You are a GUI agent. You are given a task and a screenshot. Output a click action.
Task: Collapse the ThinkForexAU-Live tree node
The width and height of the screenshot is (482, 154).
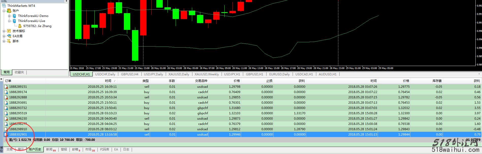(x=9, y=21)
